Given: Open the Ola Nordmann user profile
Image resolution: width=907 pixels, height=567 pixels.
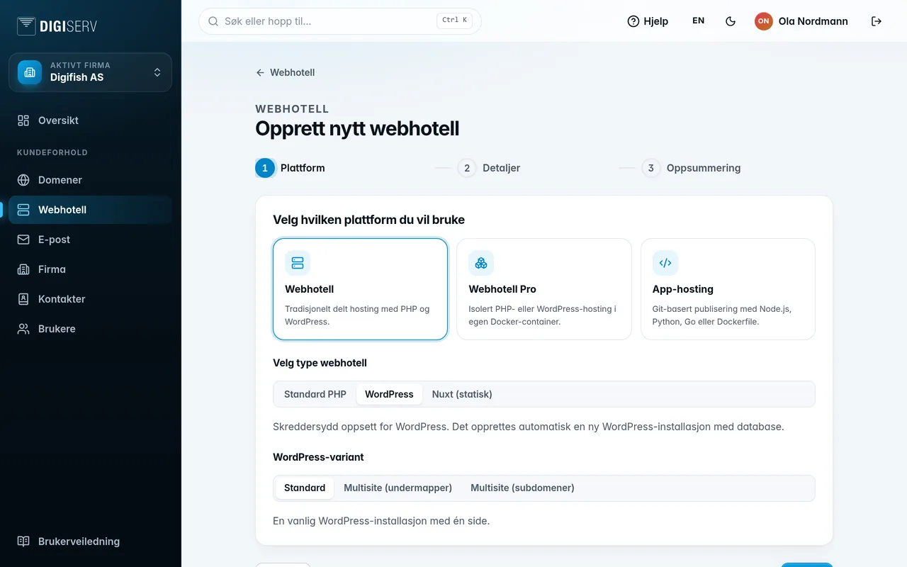Looking at the screenshot, I should pyautogui.click(x=801, y=21).
